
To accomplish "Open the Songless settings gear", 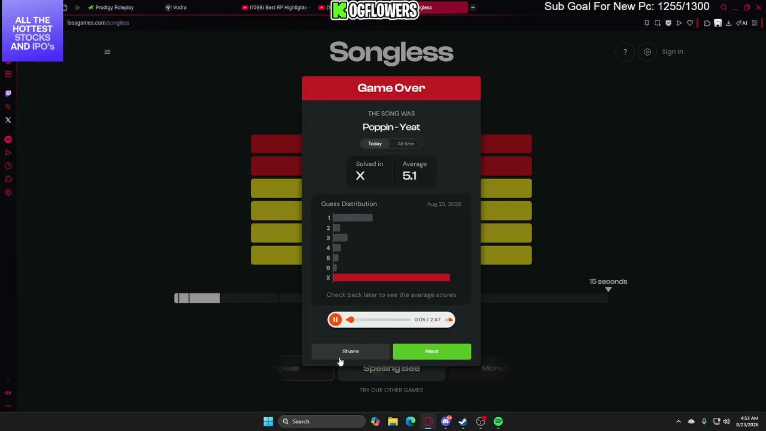I will click(647, 52).
